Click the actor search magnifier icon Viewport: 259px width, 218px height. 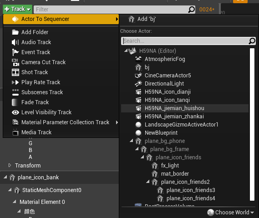(x=252, y=41)
